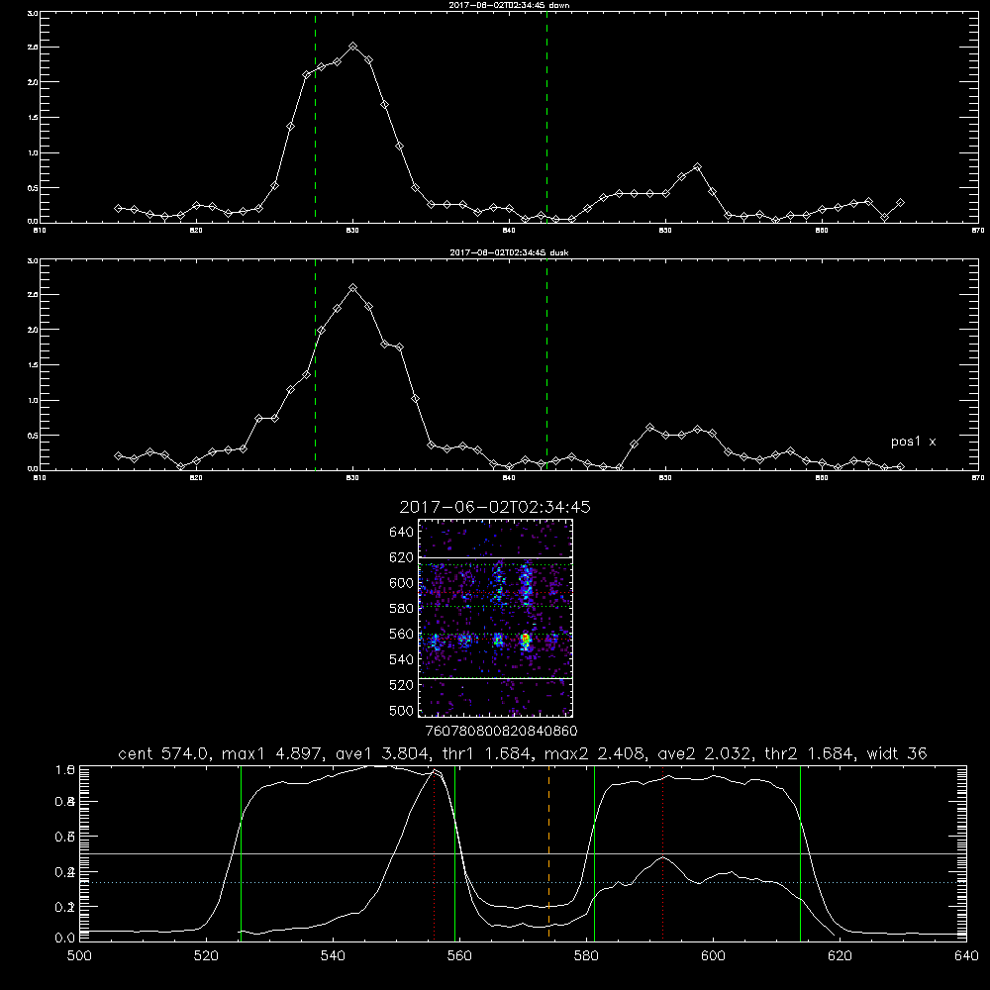The image size is (990, 990).
Task: Click the 500 x-axis label on bottom plot
Action: 79,956
